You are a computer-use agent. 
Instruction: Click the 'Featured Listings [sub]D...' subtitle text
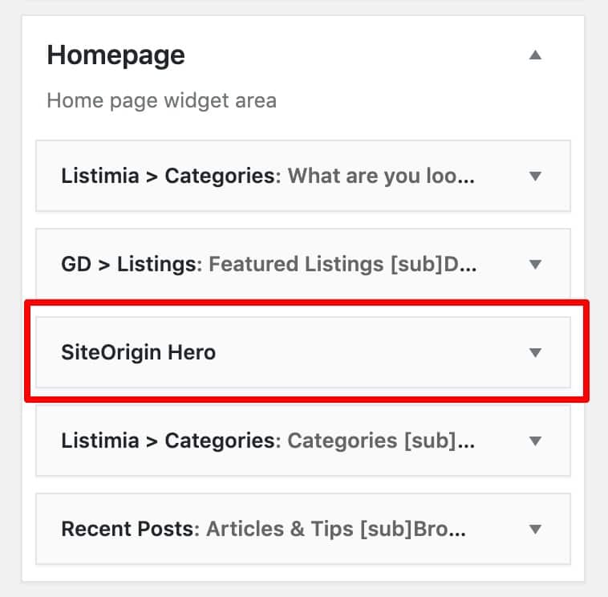tap(343, 264)
